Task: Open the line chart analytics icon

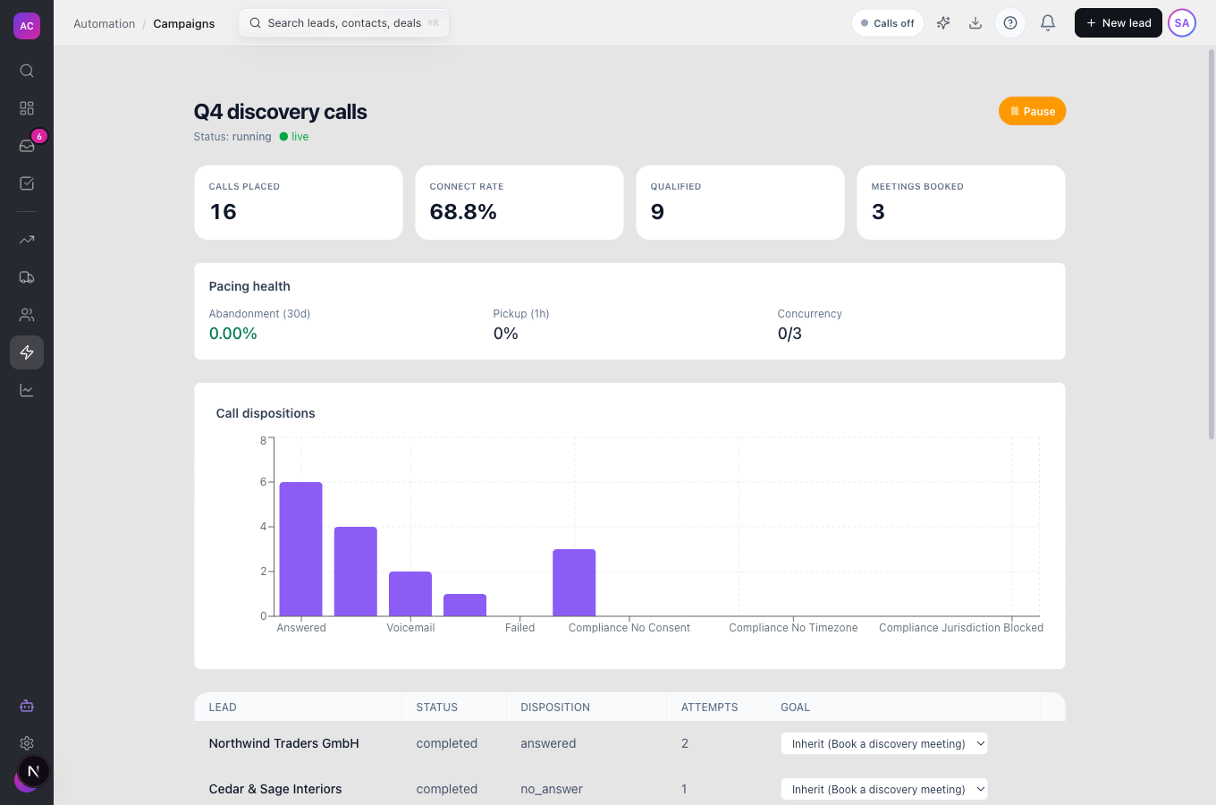Action: click(x=27, y=390)
